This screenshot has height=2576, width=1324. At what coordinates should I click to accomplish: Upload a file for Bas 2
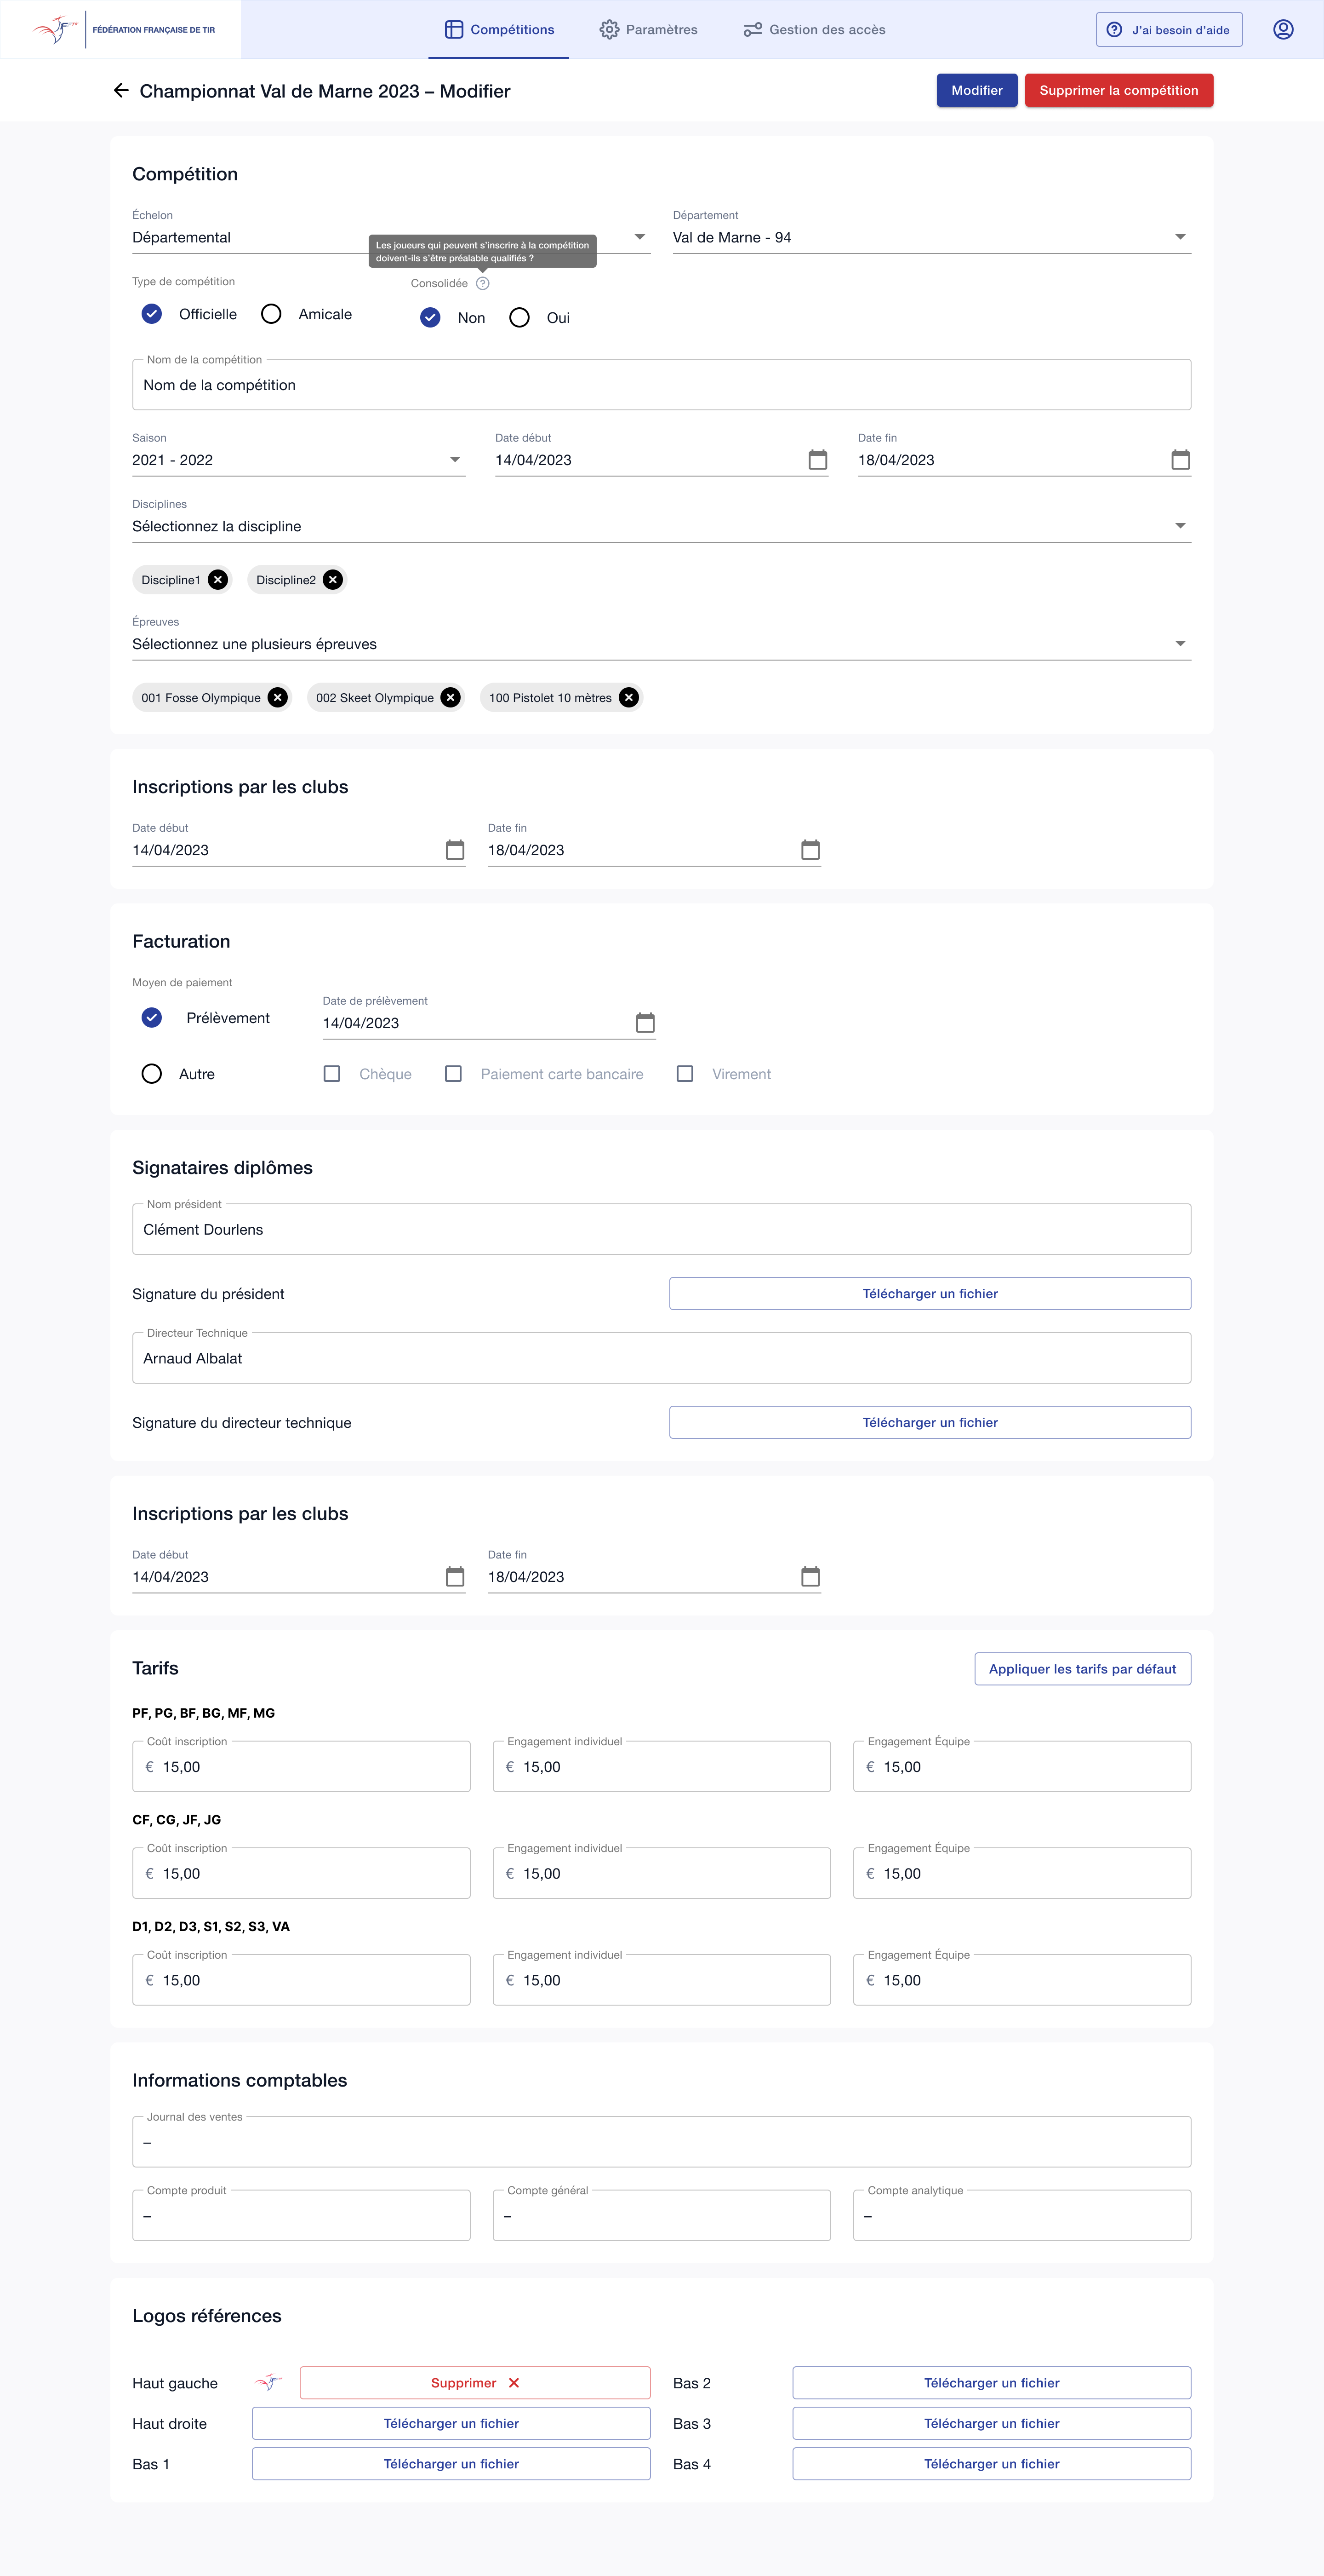point(991,2383)
